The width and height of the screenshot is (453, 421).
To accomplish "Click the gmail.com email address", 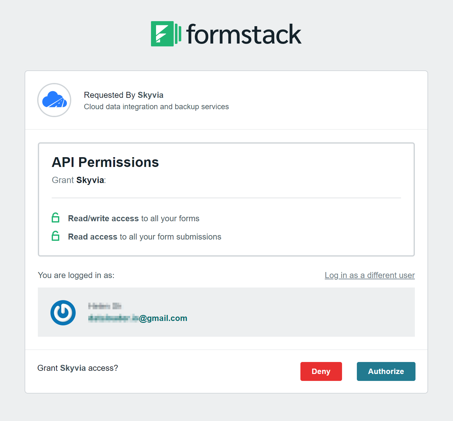I will pos(138,318).
